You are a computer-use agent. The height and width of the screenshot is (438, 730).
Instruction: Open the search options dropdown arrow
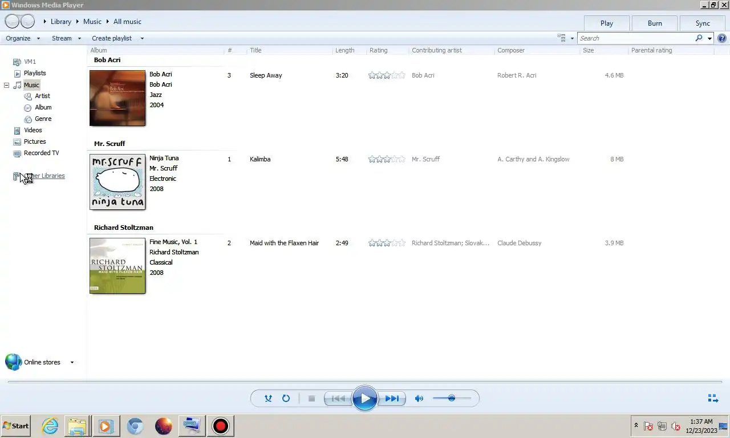tap(709, 38)
